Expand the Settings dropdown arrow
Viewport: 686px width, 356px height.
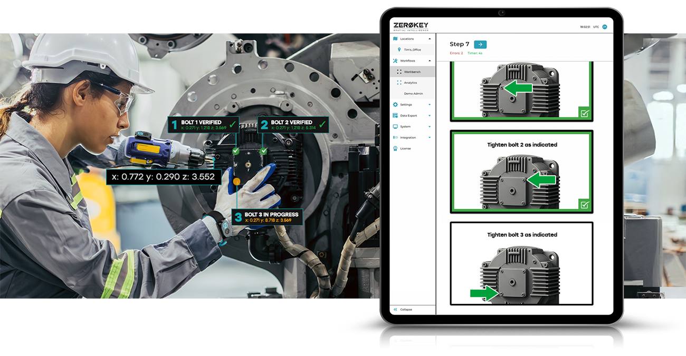point(430,105)
